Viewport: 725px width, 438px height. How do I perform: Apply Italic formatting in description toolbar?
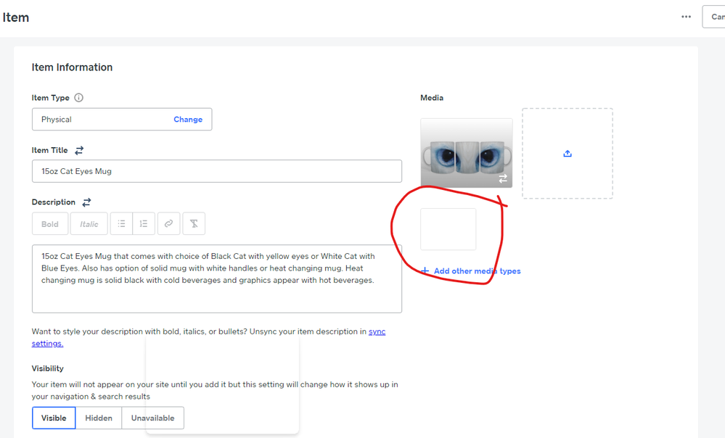[x=89, y=224]
